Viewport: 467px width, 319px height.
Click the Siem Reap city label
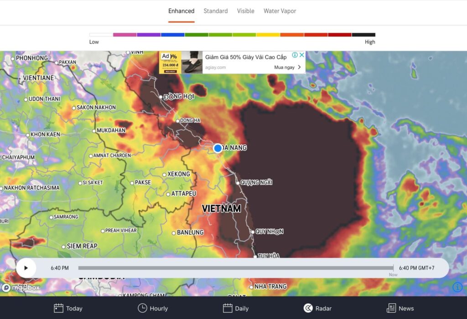click(82, 246)
